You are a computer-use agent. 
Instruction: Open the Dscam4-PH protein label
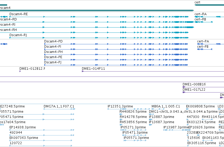(53, 52)
